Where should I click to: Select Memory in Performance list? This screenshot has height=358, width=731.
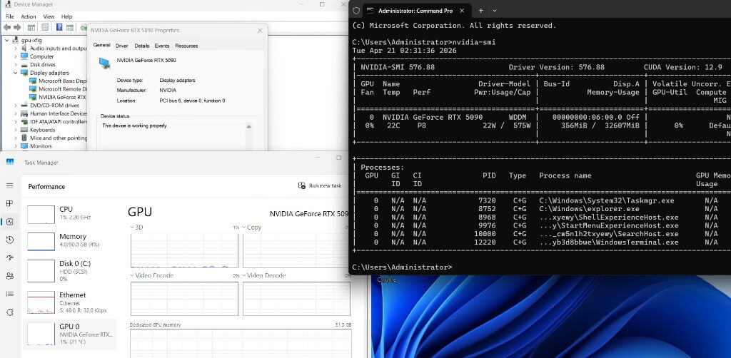69,240
